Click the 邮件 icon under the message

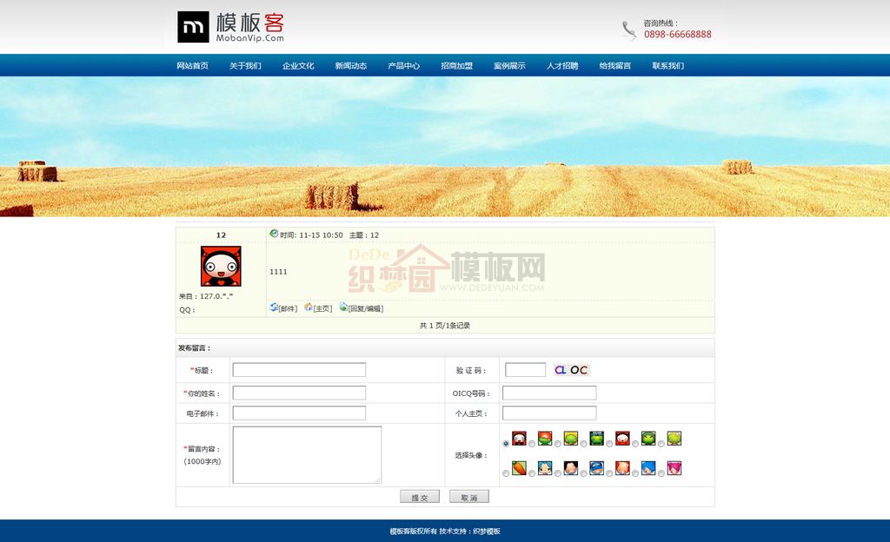coord(274,307)
